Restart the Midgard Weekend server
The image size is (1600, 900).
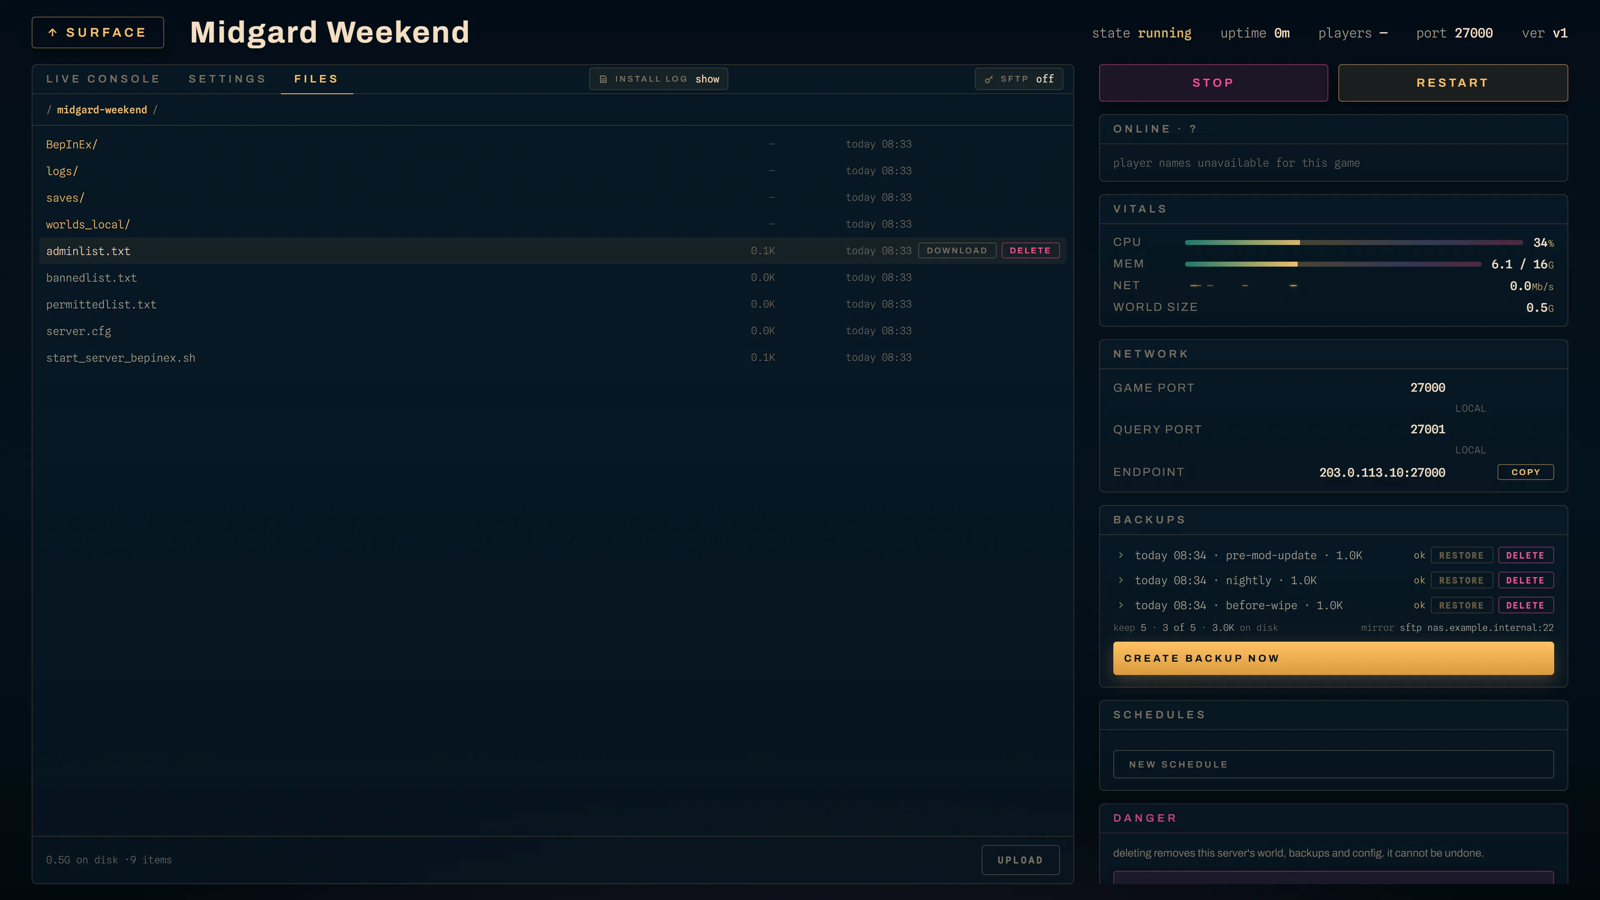1453,82
